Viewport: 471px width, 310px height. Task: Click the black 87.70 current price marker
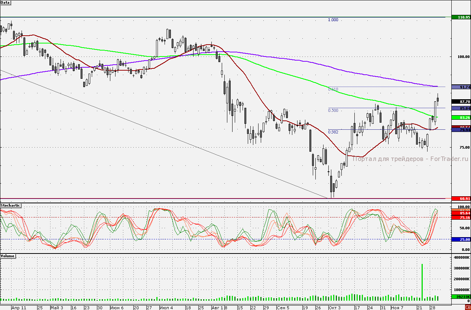click(461, 101)
